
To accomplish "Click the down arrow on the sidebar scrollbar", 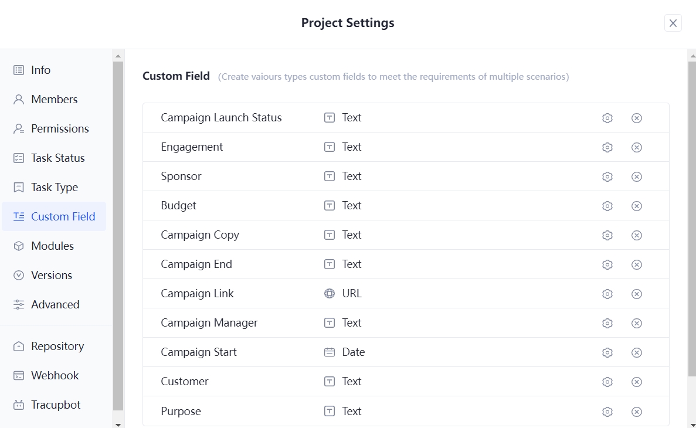I will pyautogui.click(x=118, y=424).
